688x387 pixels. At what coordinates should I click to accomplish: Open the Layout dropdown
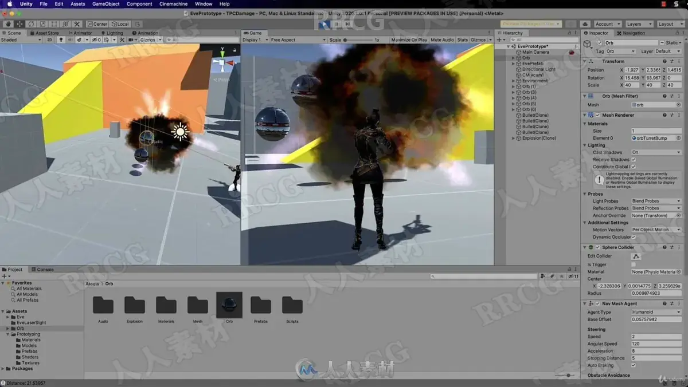[x=670, y=24]
